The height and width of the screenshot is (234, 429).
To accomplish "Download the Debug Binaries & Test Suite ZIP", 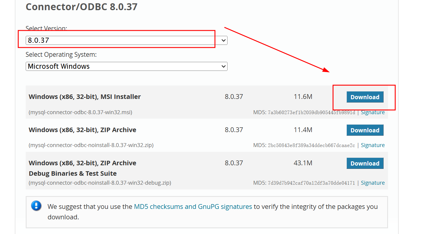I will 365,163.
